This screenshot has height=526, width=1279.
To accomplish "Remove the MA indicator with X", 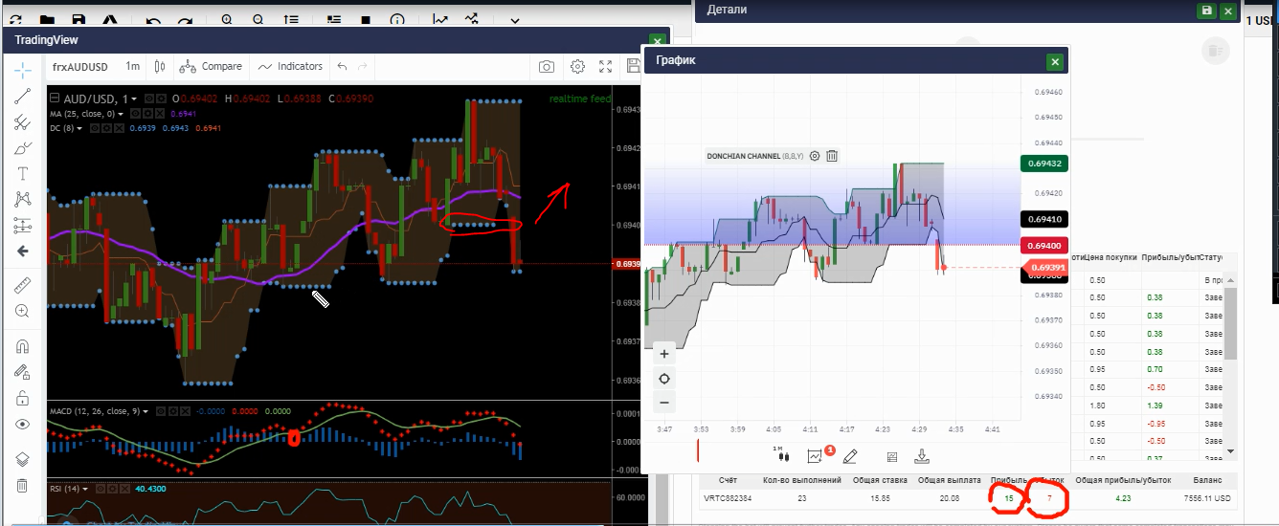I will tap(160, 114).
